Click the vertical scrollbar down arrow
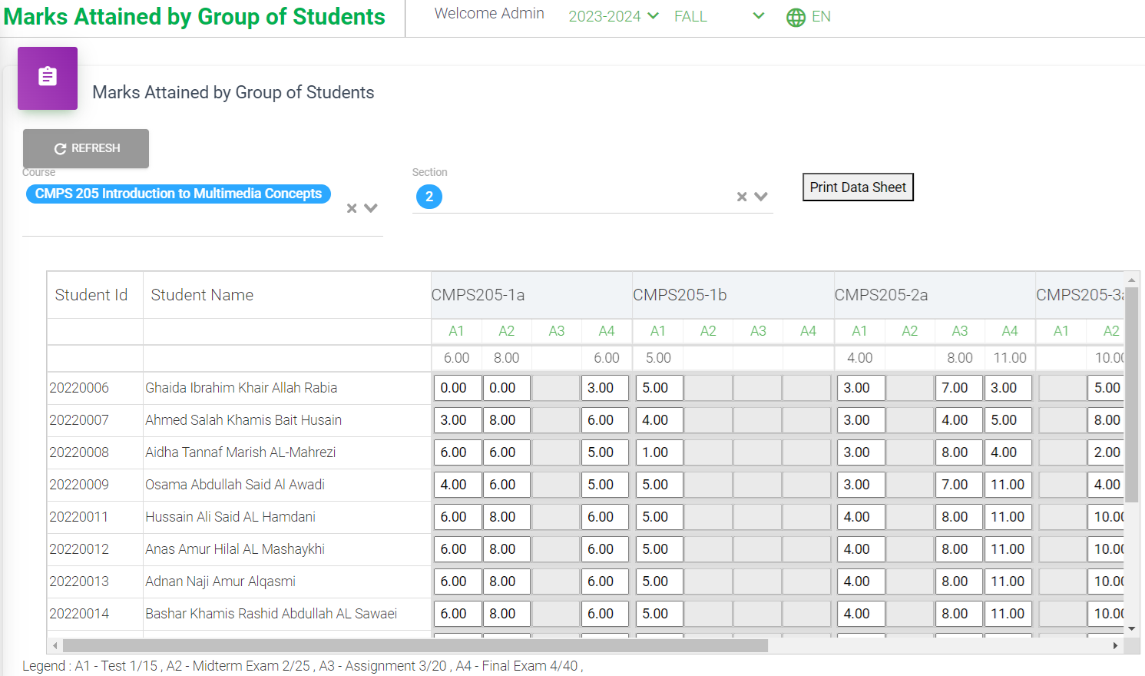Screen dimensions: 1145x676 [x=1131, y=629]
